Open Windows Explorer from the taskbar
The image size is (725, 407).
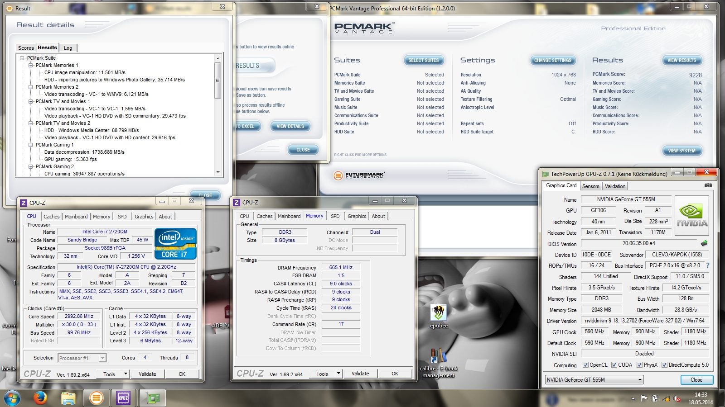(68, 398)
